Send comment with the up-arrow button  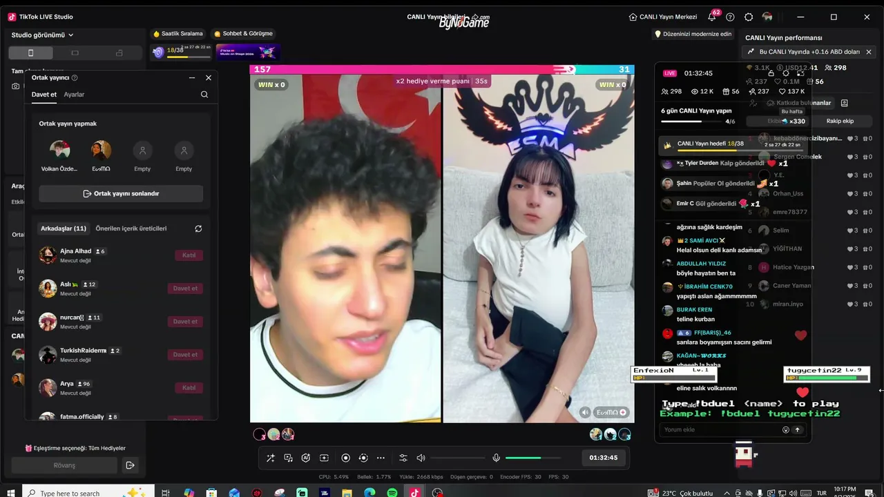pos(798,429)
